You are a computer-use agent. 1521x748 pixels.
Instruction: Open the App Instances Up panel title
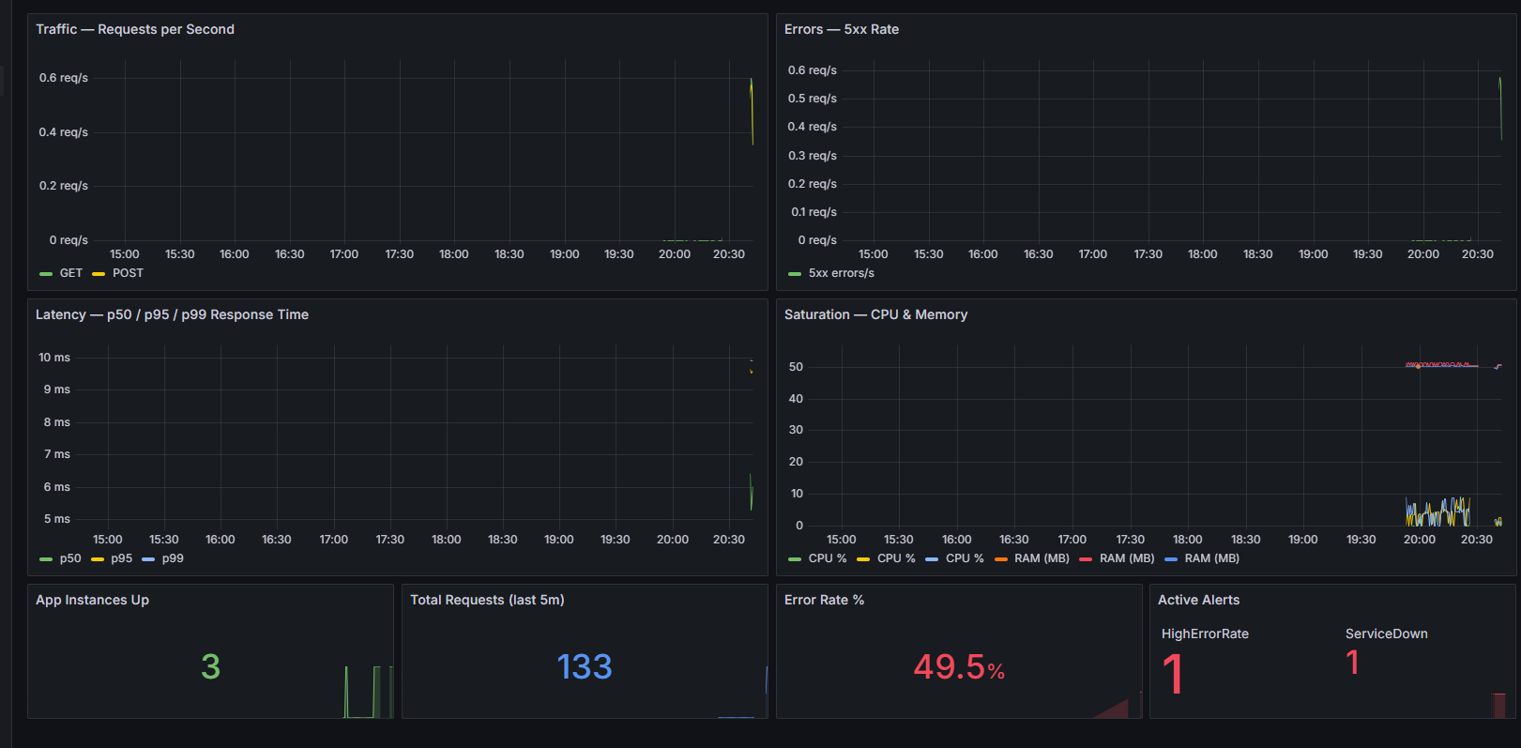(x=92, y=600)
